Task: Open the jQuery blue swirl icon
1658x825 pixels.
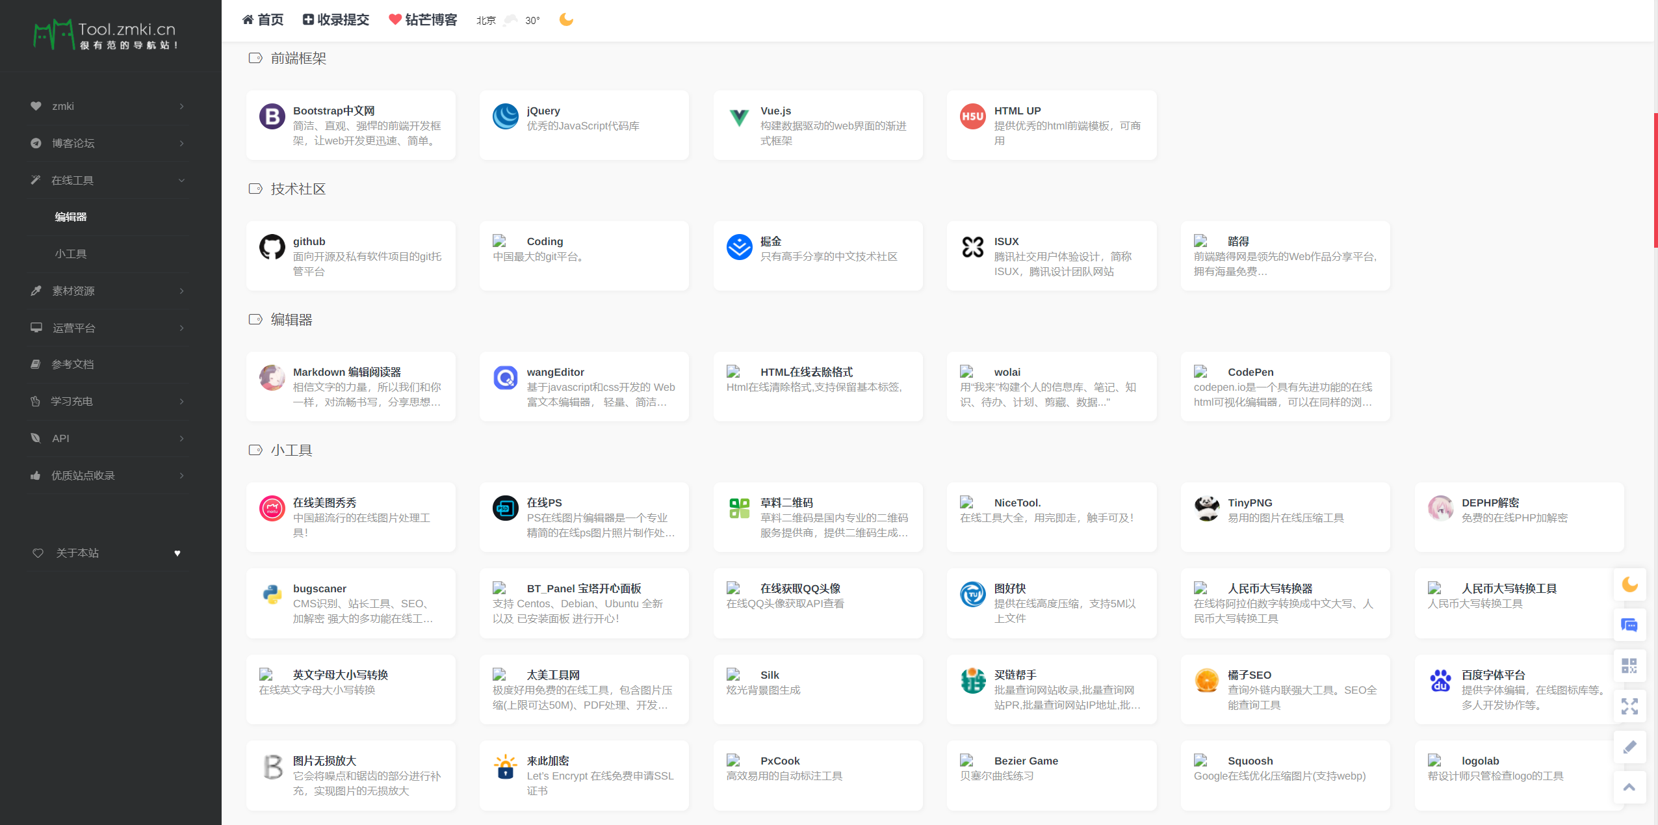Action: (506, 117)
